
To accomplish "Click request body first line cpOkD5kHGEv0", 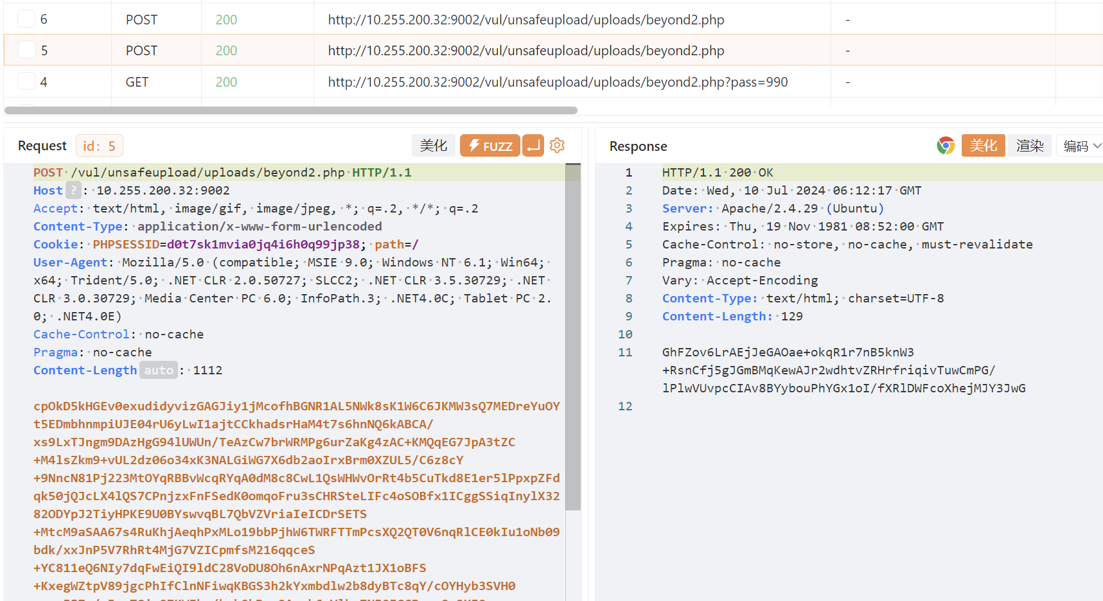I will (x=296, y=406).
